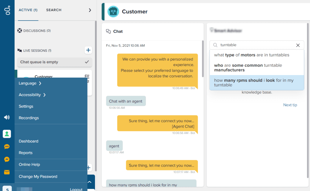This screenshot has height=191, width=310.
Task: Click the speaker volume icon in sidebar
Action: [7, 117]
